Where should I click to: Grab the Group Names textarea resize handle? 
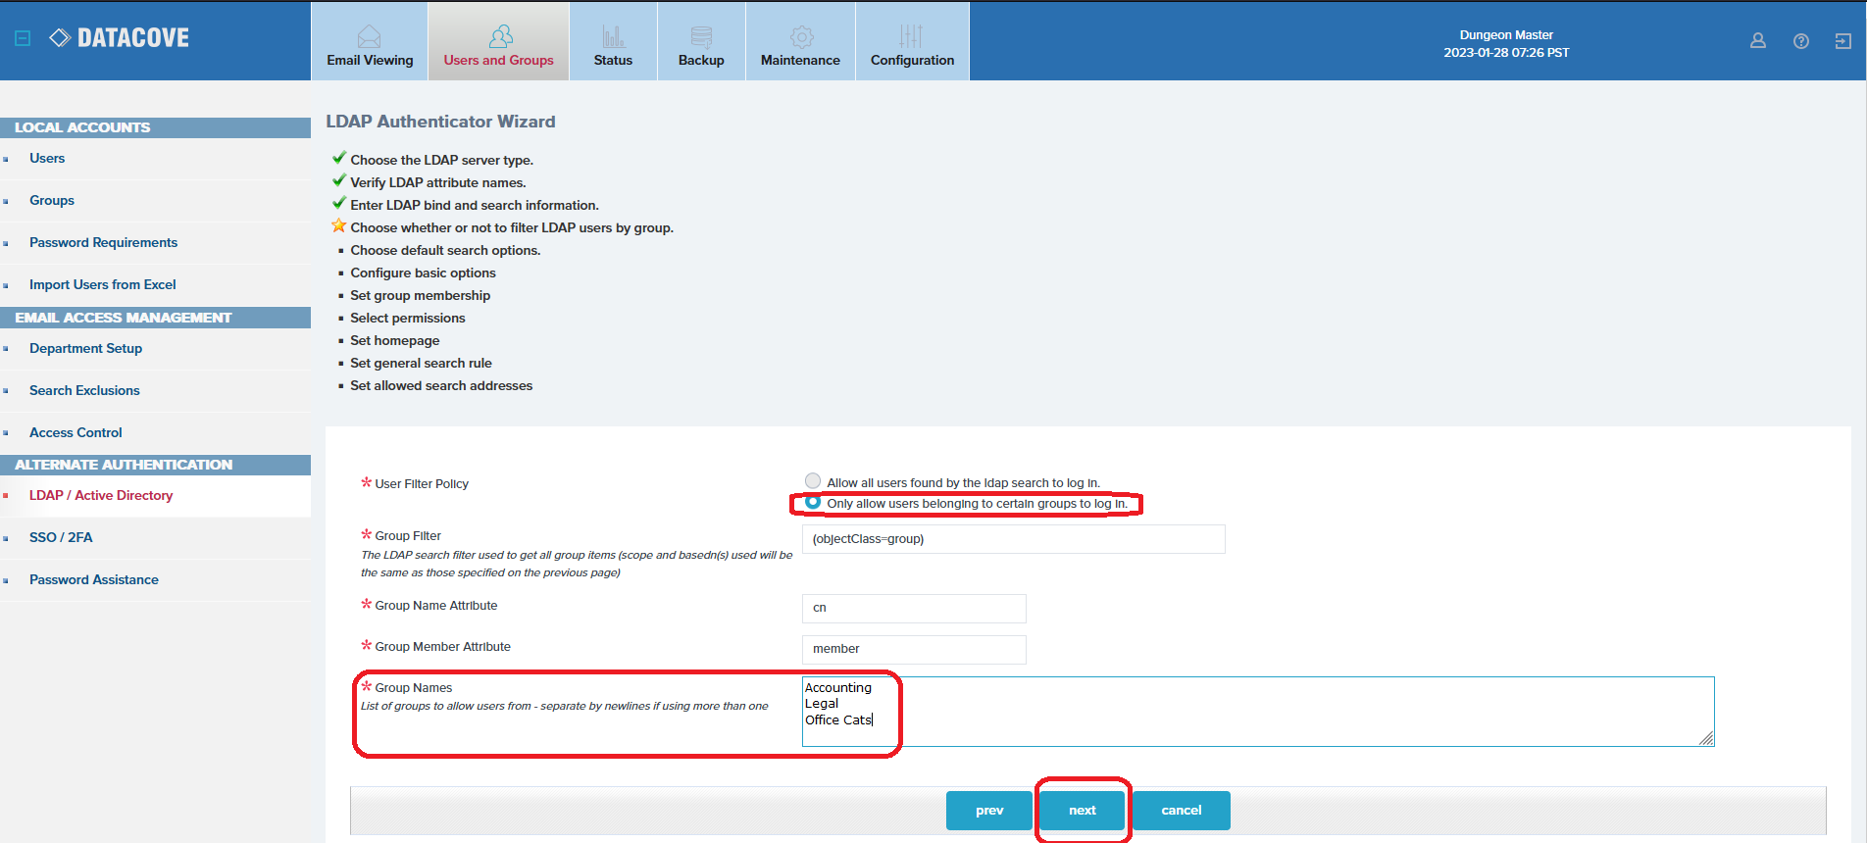point(1706,739)
